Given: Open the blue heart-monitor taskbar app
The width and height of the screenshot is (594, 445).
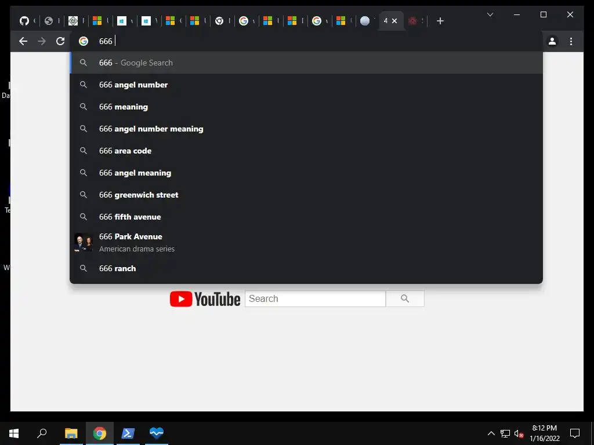Looking at the screenshot, I should (x=156, y=433).
